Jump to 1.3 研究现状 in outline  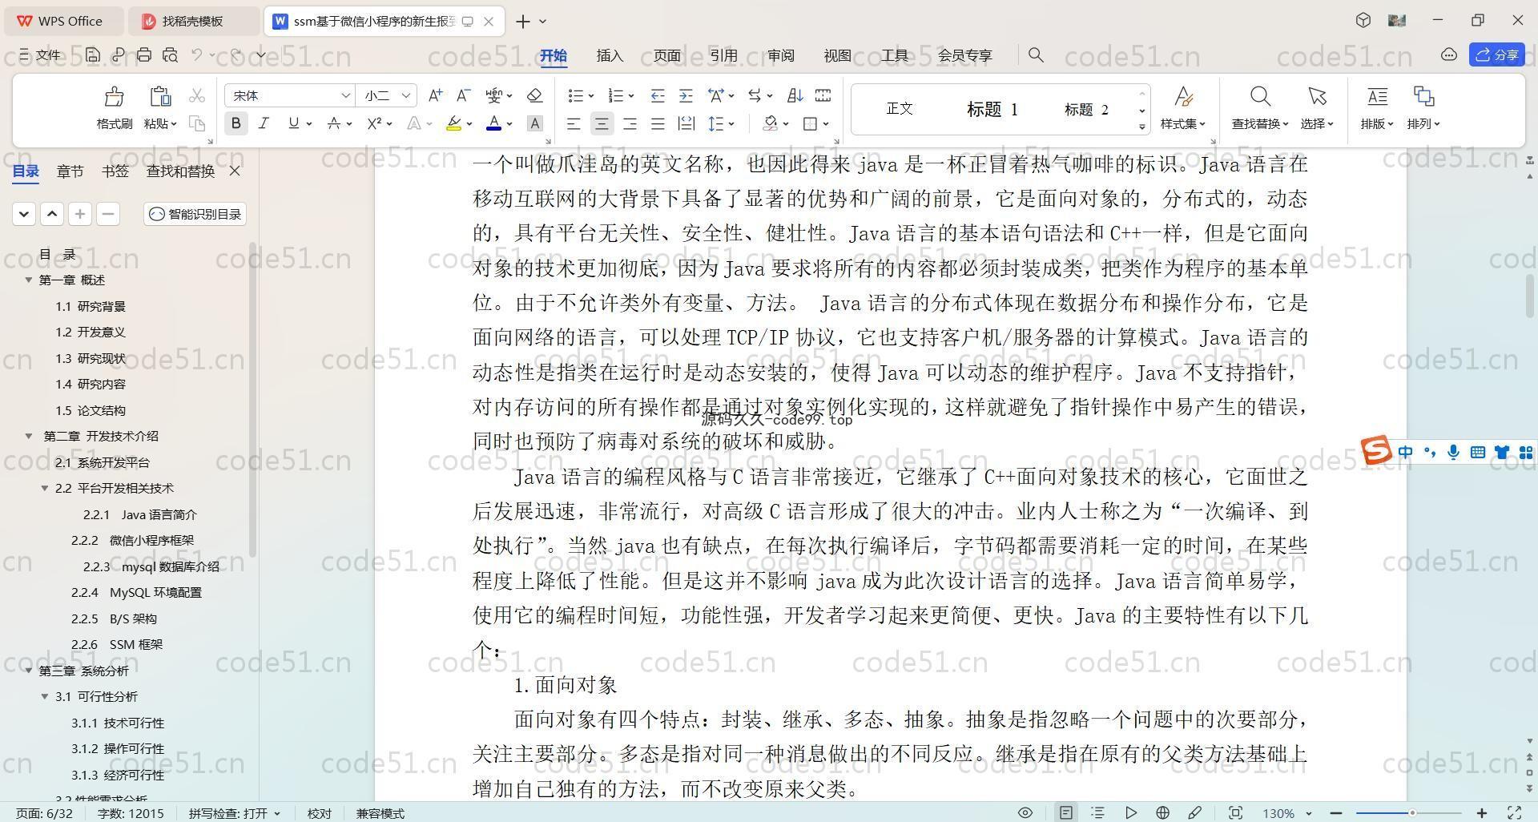(91, 358)
